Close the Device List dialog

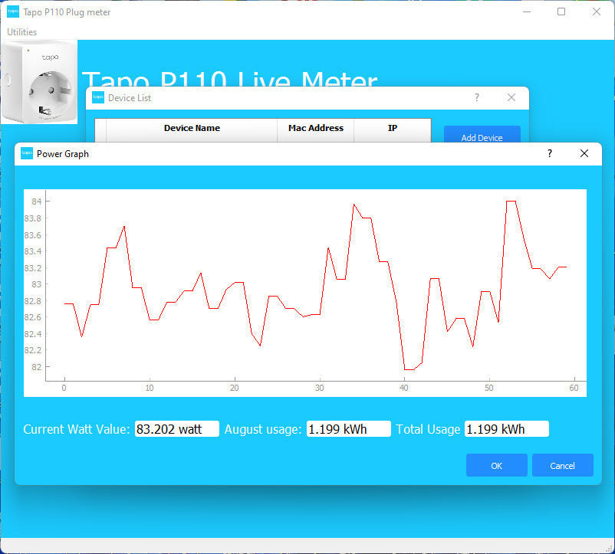[x=511, y=97]
